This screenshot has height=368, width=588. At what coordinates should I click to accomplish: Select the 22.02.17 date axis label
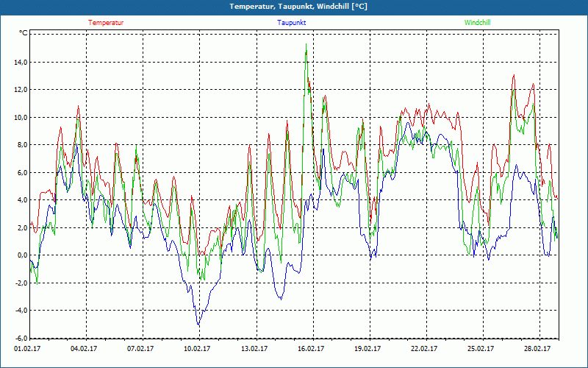coord(424,349)
